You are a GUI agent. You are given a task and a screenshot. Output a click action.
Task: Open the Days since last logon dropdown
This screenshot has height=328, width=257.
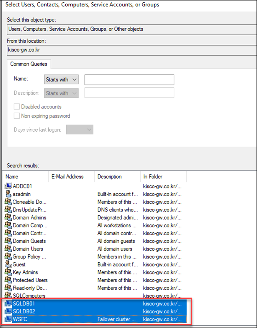pos(80,130)
